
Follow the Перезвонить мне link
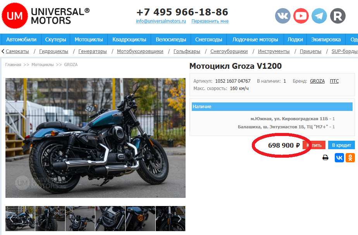[x=210, y=21]
